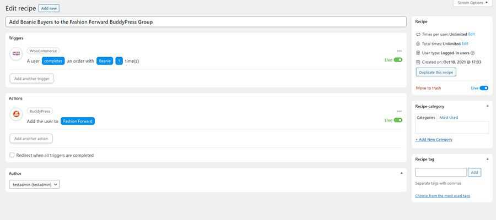
Task: Toggle the BuddyPress action Live switch
Action: 398,120
